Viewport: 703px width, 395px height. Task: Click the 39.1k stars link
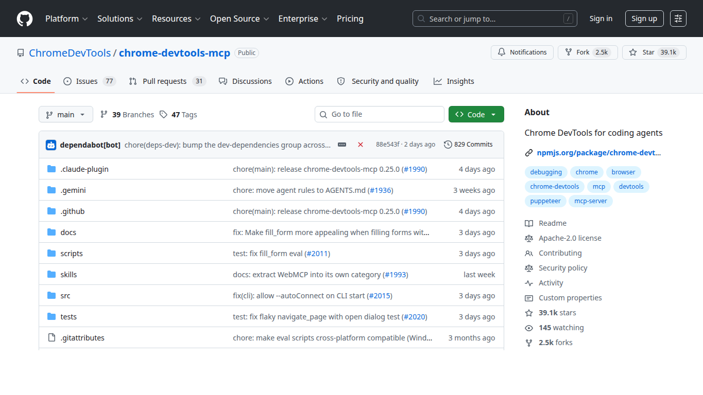click(x=557, y=313)
